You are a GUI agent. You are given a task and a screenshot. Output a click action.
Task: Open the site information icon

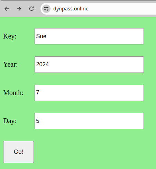46,9
